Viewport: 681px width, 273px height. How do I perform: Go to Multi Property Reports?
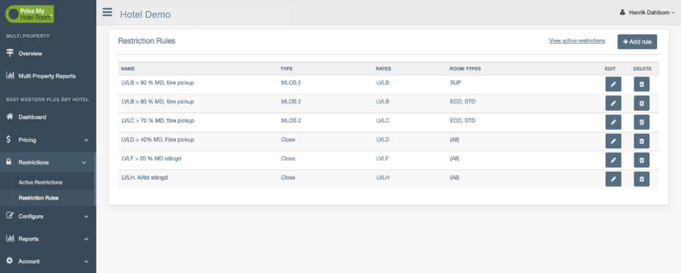[x=47, y=76]
